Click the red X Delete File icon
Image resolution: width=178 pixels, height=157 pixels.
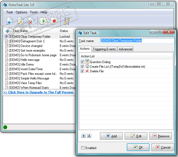point(87,71)
